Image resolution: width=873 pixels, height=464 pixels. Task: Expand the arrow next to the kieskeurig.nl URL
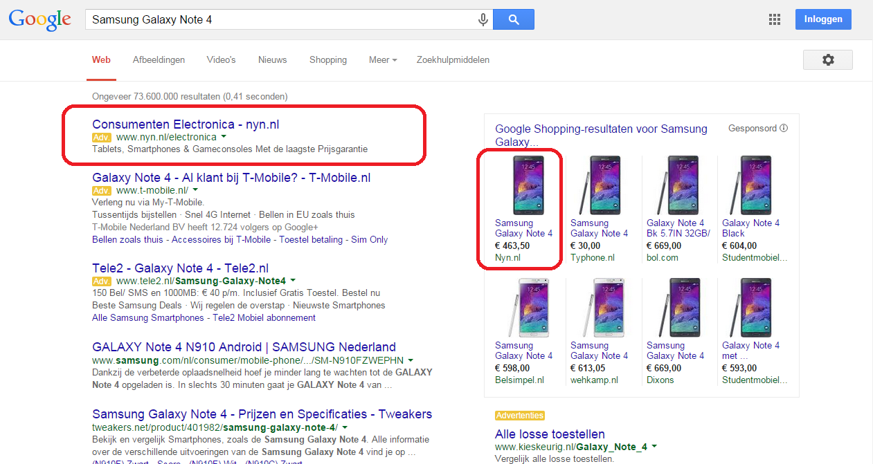pyautogui.click(x=654, y=447)
